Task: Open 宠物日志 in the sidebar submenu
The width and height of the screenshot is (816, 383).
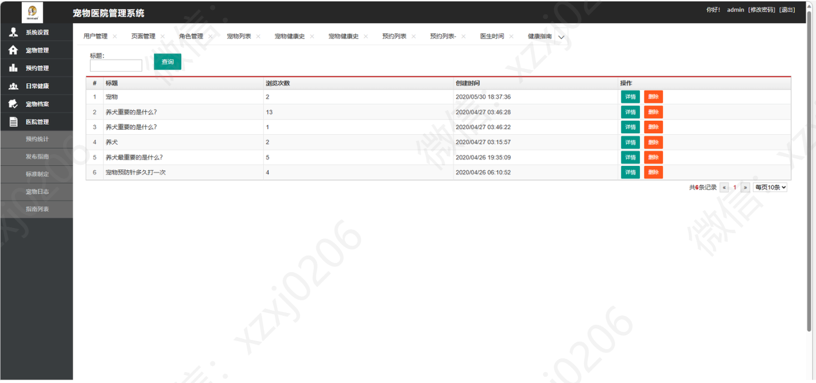Action: 37,192
